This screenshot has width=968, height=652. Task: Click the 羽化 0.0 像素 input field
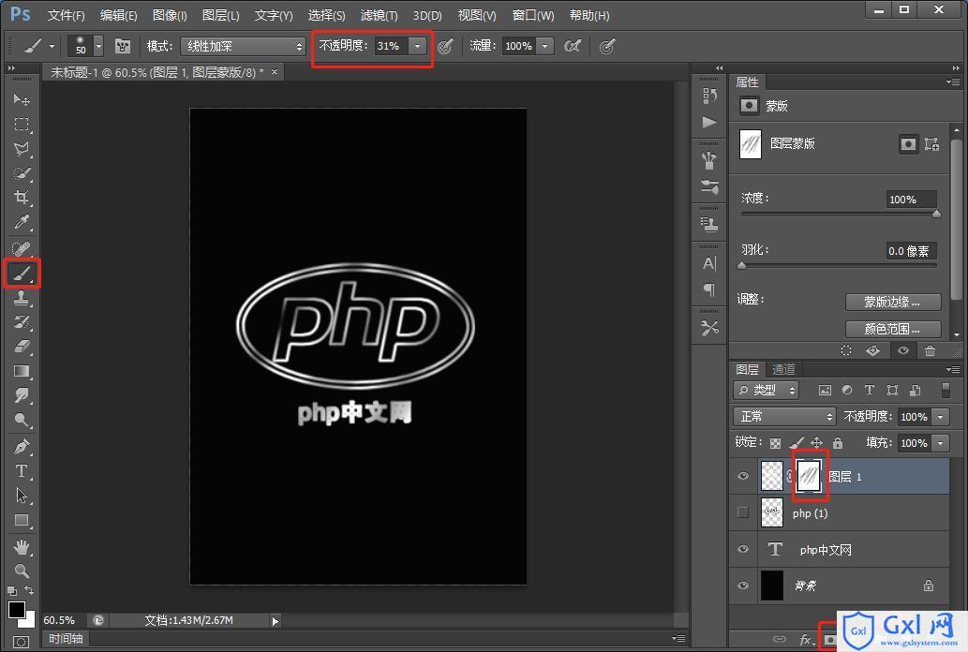coord(911,251)
